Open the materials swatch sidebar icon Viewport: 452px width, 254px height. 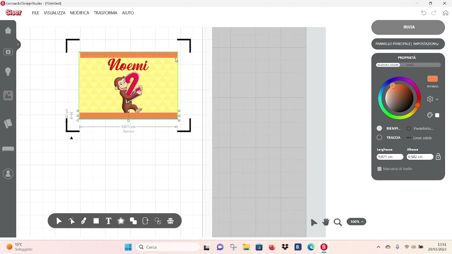coord(8,123)
